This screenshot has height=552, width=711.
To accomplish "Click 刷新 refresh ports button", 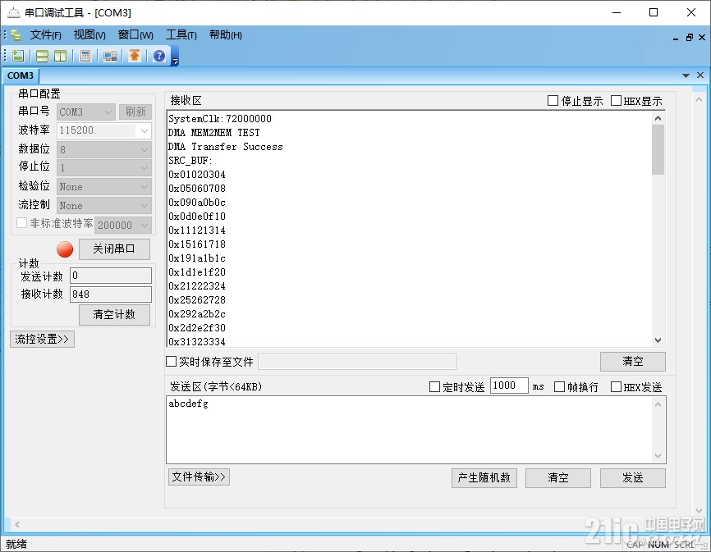I will [x=135, y=112].
